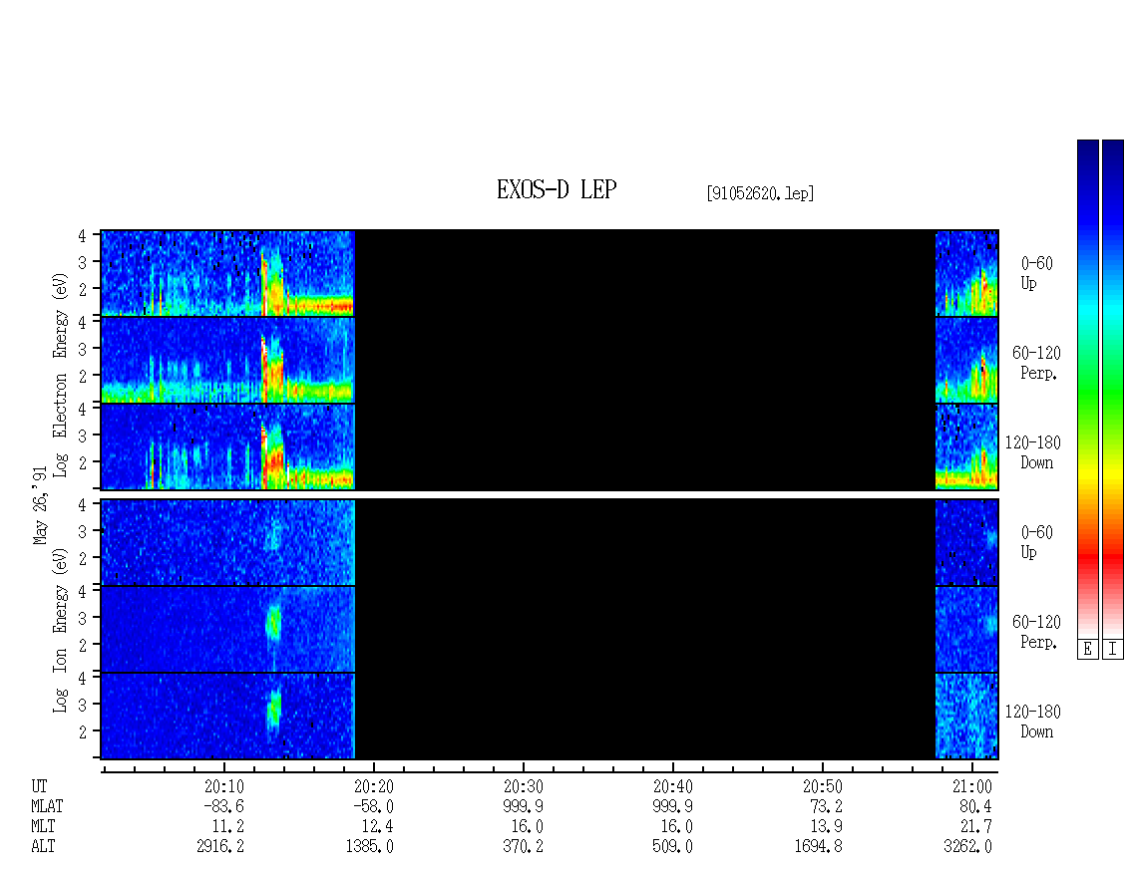Click the "UT" row label
1127x872 pixels.
click(x=39, y=786)
